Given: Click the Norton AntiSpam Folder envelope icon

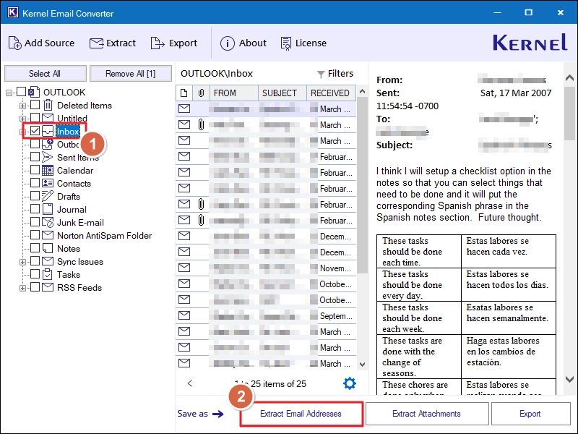Looking at the screenshot, I should [x=48, y=235].
